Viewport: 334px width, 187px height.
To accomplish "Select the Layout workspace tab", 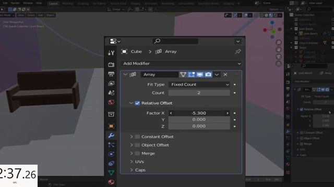I will (53, 4).
